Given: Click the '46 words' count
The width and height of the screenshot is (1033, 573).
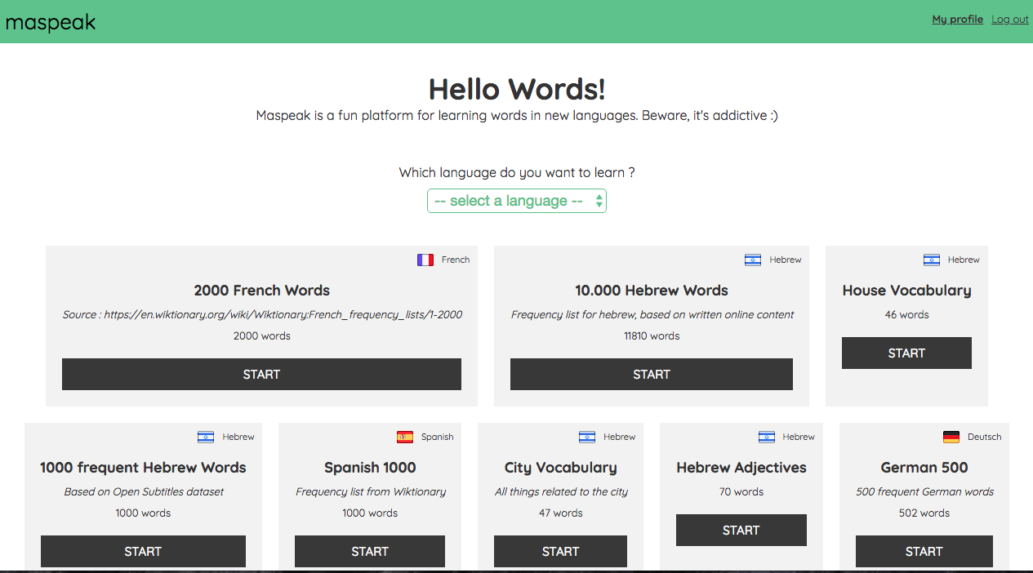Looking at the screenshot, I should (907, 314).
